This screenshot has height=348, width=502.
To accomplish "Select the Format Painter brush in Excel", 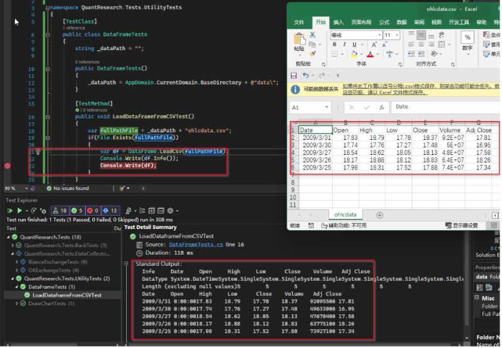I will pos(312,54).
